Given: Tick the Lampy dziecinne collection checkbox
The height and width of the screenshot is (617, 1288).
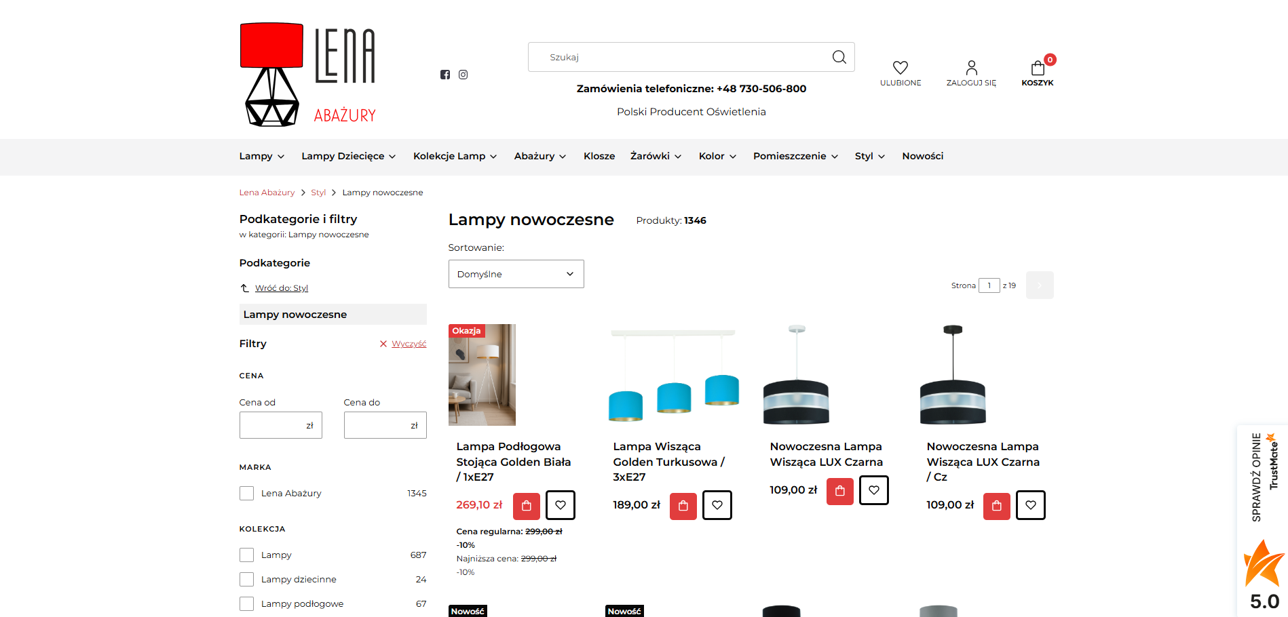Looking at the screenshot, I should coord(247,580).
